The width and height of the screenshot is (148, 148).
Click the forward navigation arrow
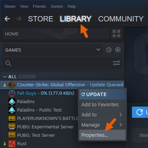tap(19, 19)
